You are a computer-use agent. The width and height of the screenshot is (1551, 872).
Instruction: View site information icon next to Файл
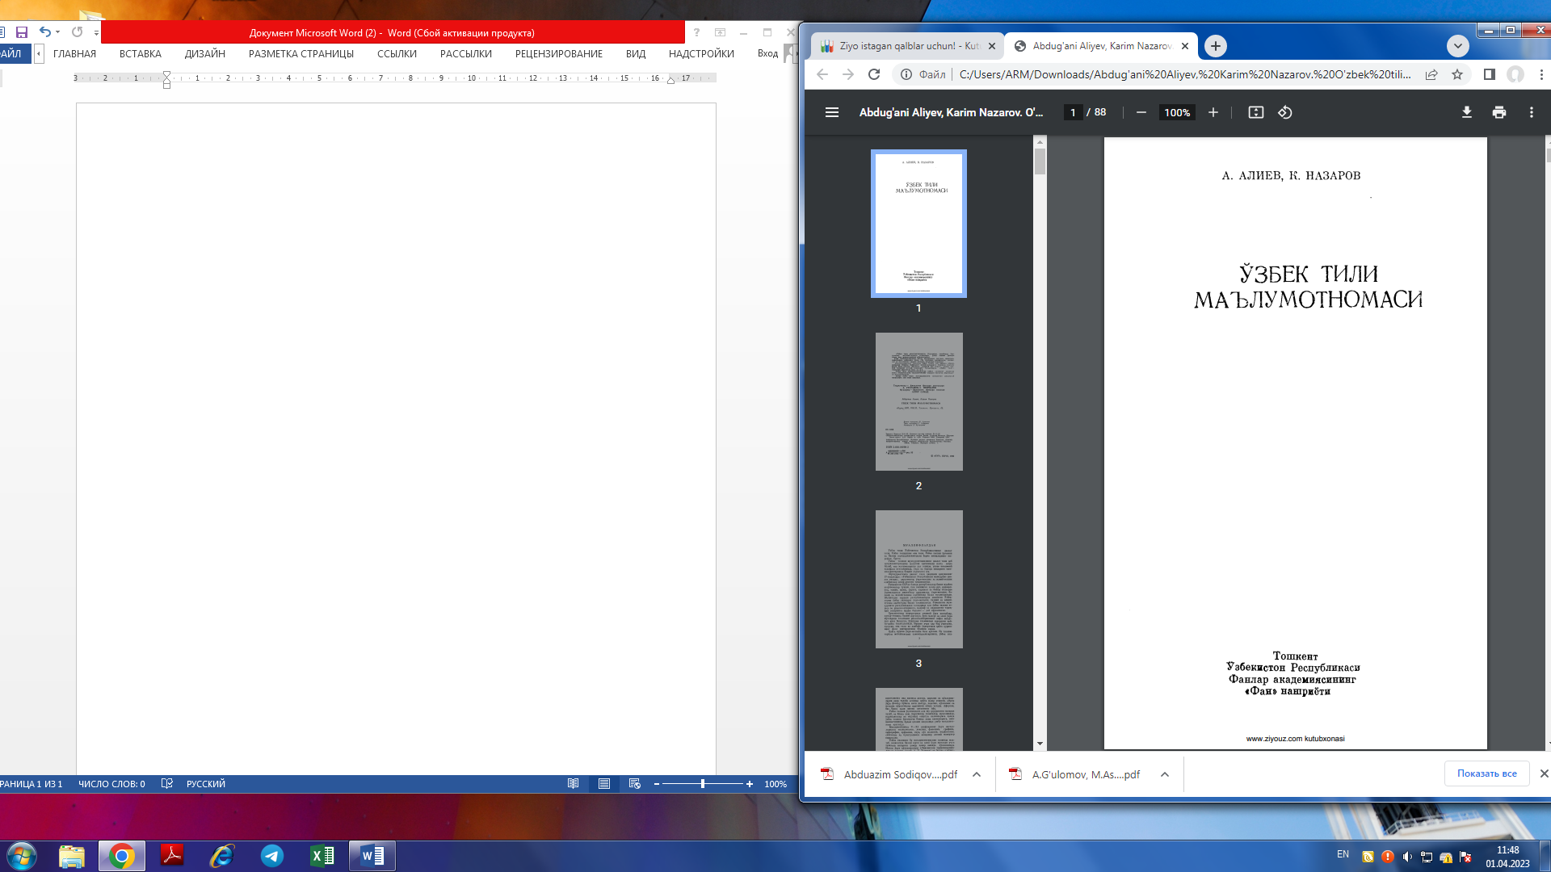coord(906,74)
